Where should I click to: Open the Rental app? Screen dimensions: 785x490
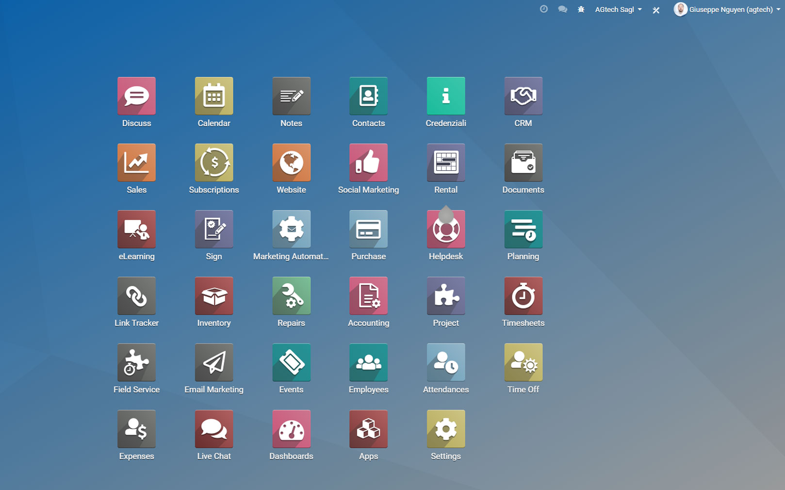click(x=446, y=163)
